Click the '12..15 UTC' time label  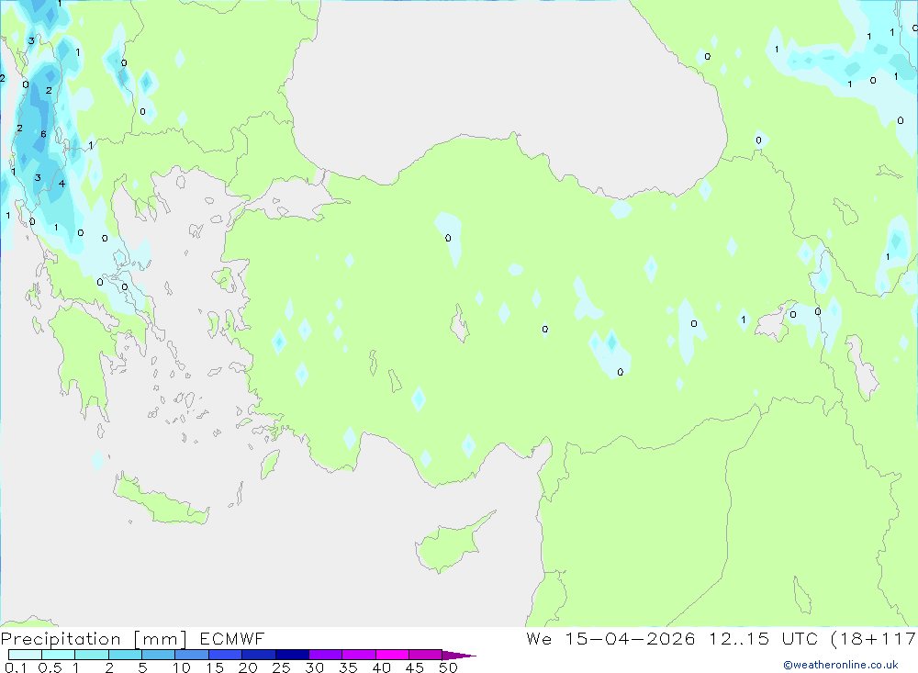764,638
